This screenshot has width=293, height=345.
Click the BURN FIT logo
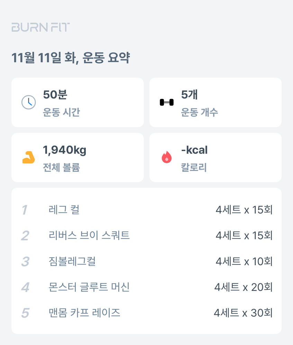(x=40, y=28)
